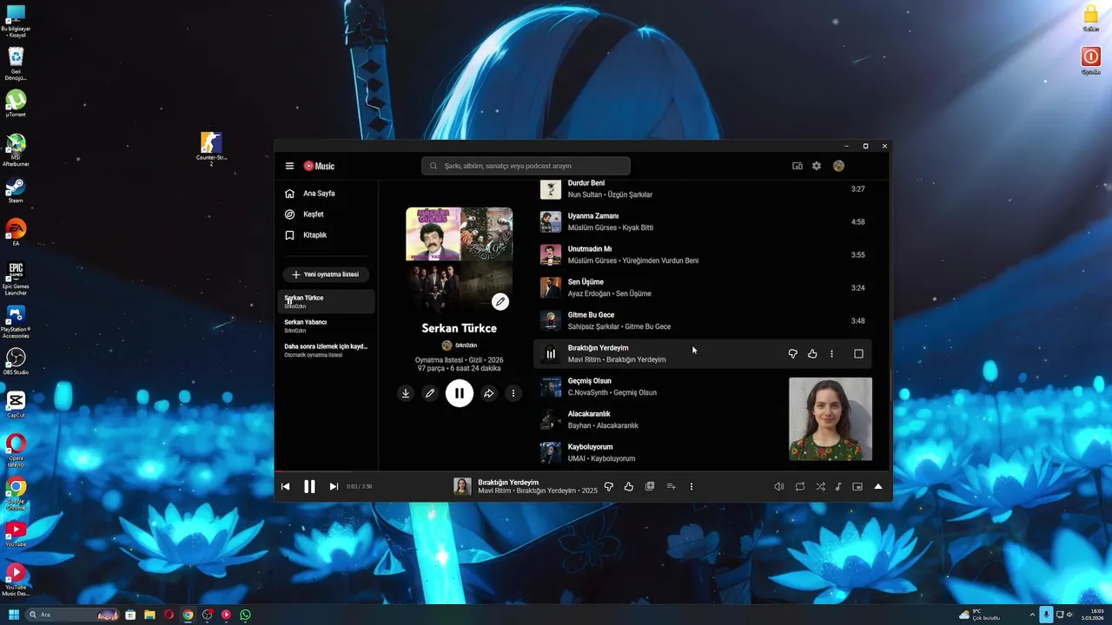The width and height of the screenshot is (1112, 625).
Task: Show hidden tray icons chevron
Action: coord(1032,615)
